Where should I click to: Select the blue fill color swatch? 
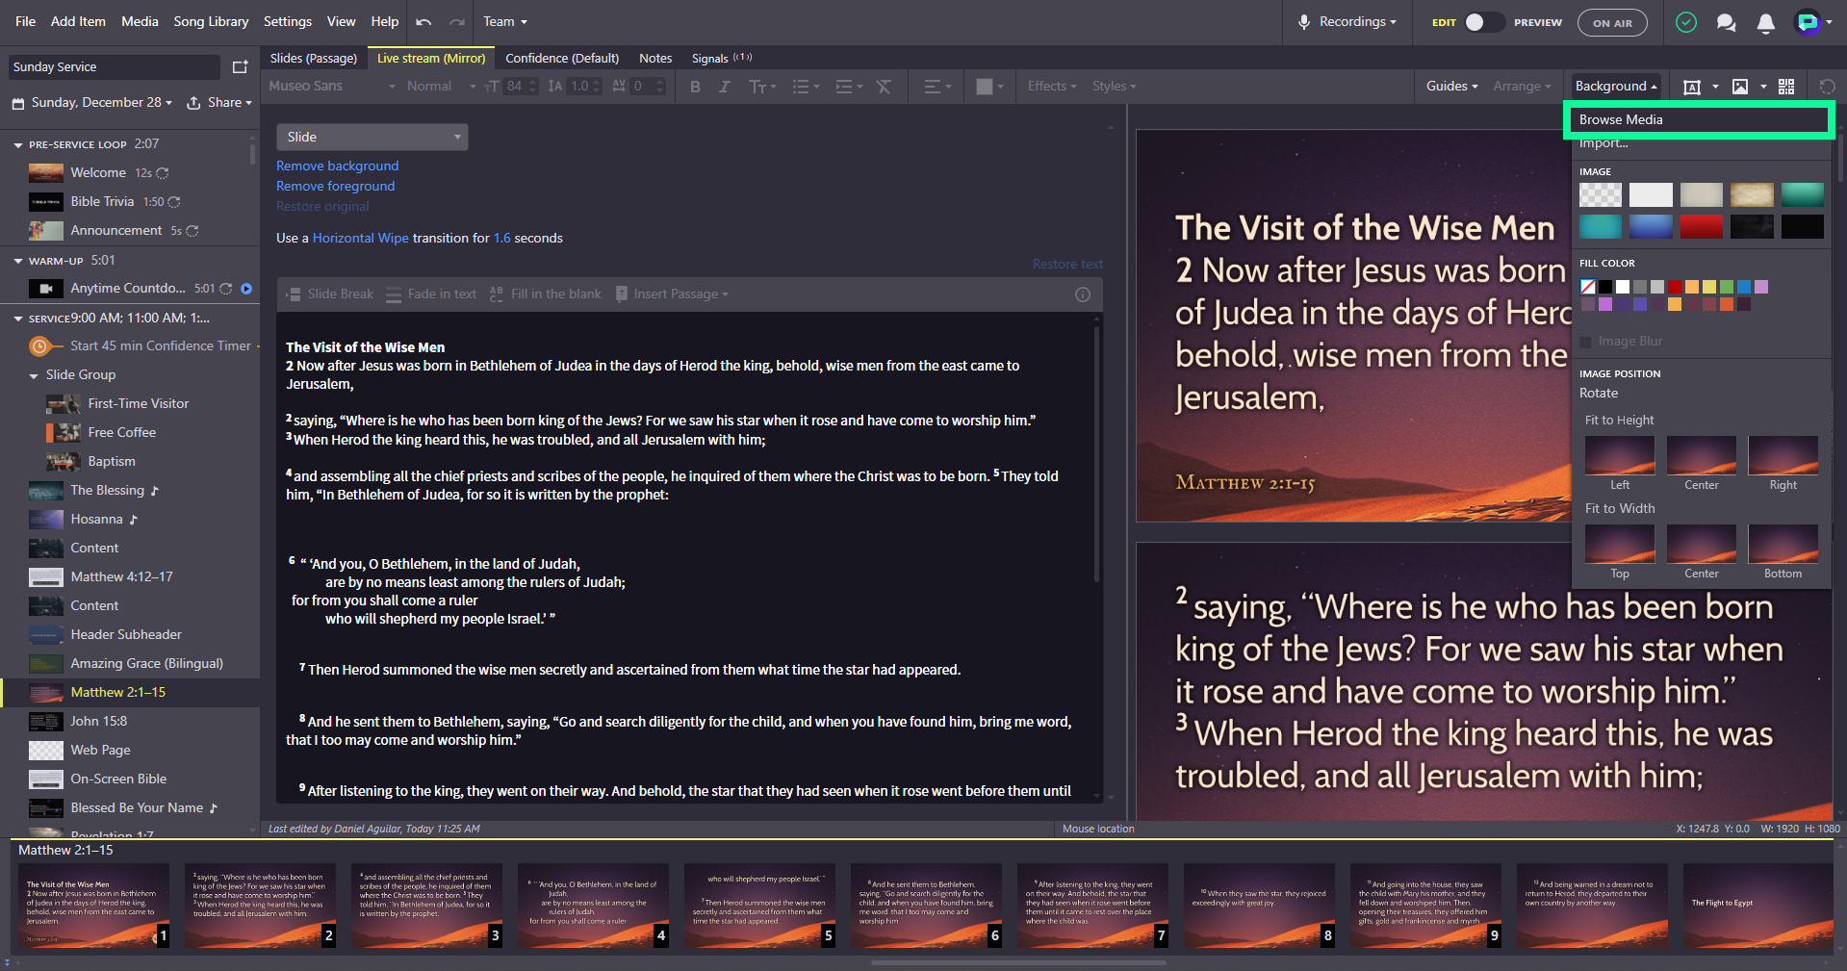tap(1744, 287)
